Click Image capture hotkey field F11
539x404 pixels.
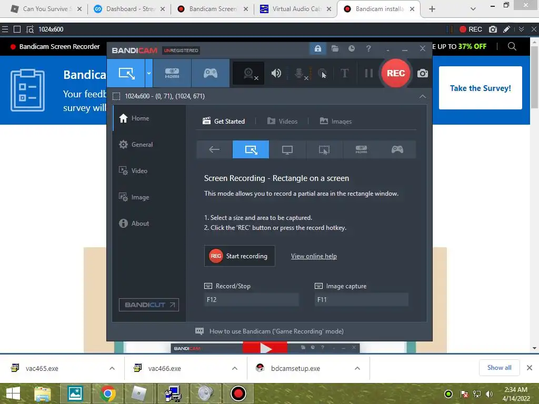[361, 299]
